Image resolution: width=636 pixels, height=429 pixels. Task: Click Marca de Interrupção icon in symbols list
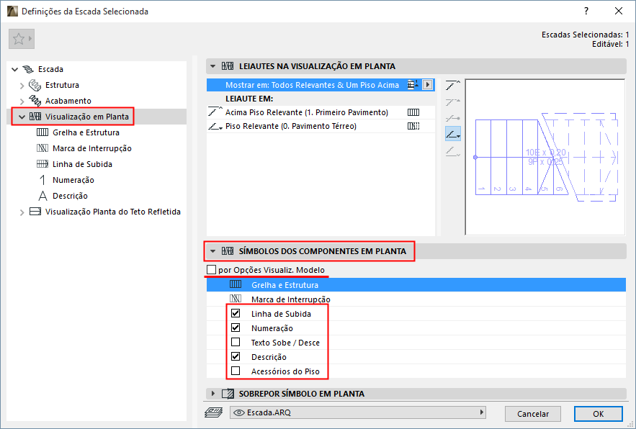coord(236,299)
